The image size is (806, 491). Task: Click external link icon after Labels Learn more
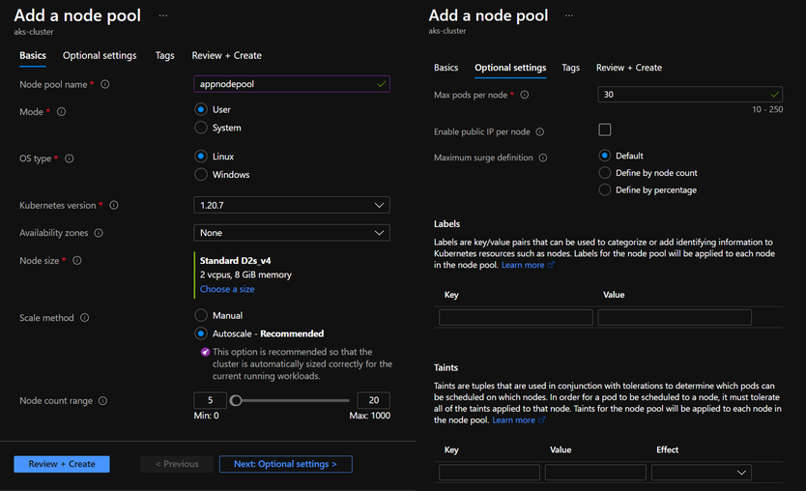551,265
